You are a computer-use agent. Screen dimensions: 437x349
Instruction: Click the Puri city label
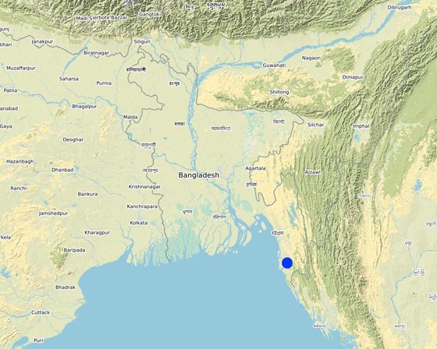[x=38, y=340]
